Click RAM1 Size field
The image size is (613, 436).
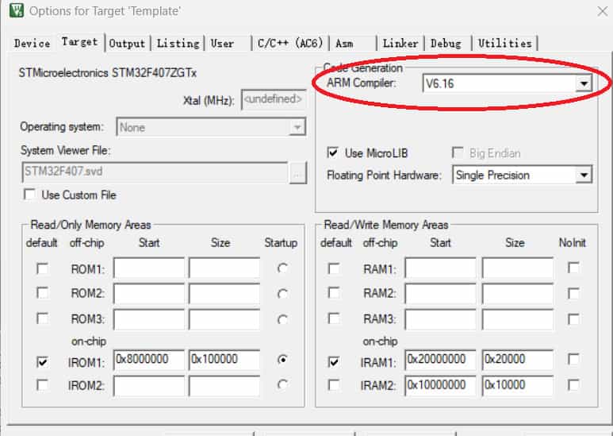click(518, 268)
